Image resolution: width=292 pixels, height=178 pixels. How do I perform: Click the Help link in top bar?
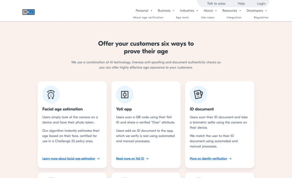241,4
